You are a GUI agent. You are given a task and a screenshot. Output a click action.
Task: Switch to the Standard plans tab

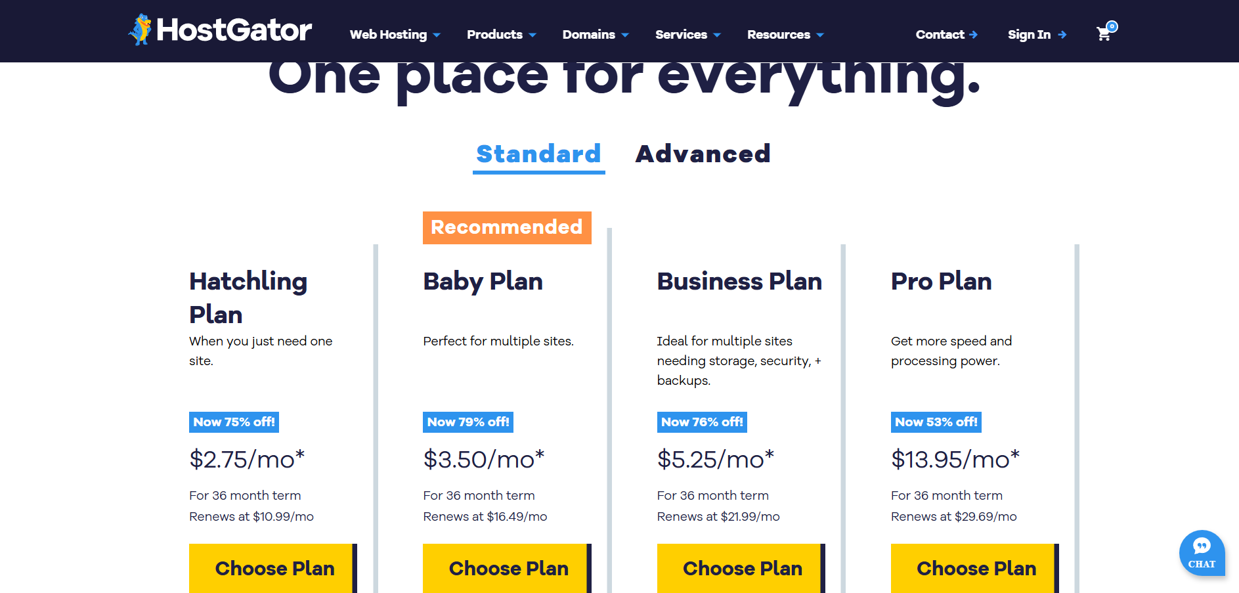[x=538, y=154]
